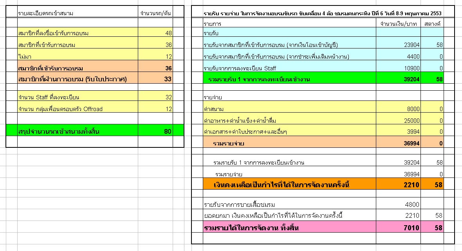The height and width of the screenshot is (251, 462).
Task: Select the green total cell showing 80
Action: (155, 131)
